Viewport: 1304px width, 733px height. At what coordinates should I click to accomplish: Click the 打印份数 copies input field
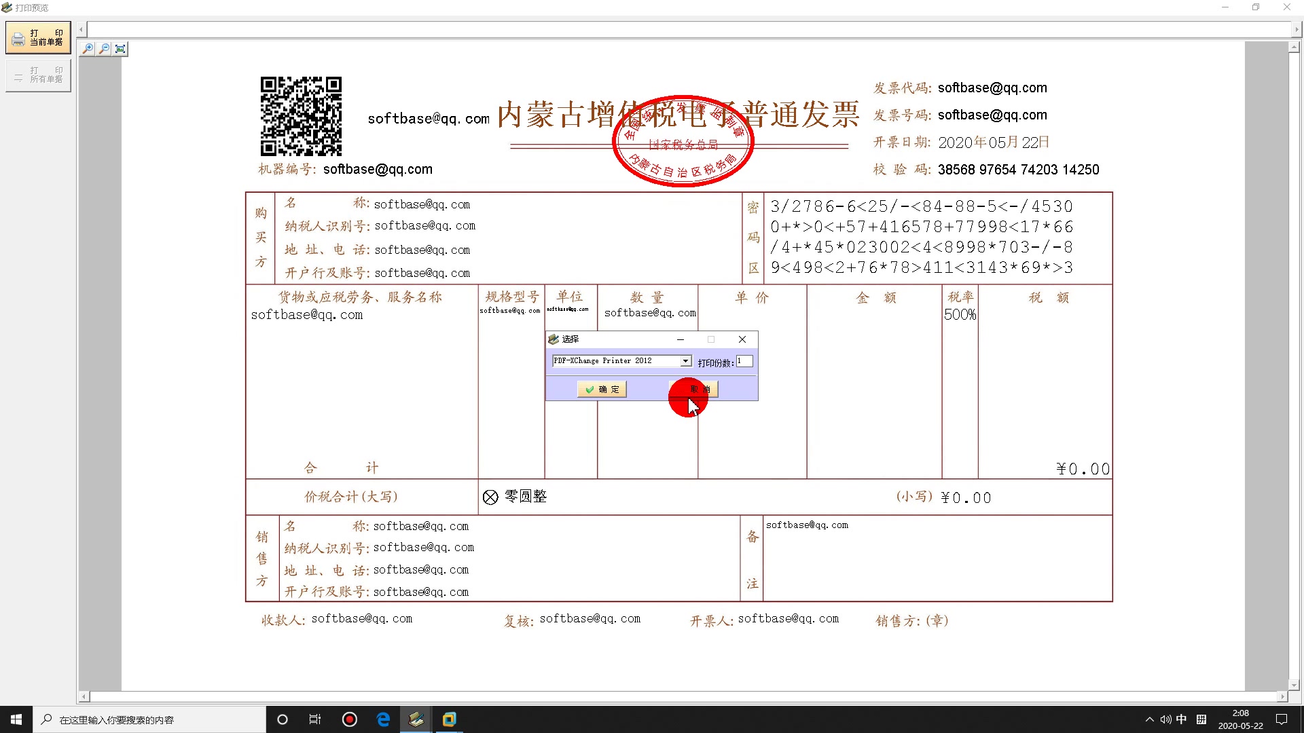[744, 361]
